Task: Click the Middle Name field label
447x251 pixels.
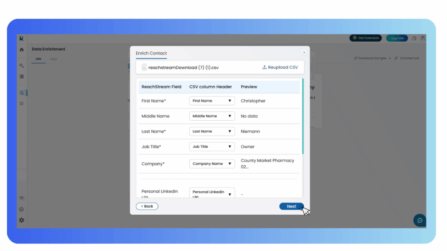Action: point(155,116)
